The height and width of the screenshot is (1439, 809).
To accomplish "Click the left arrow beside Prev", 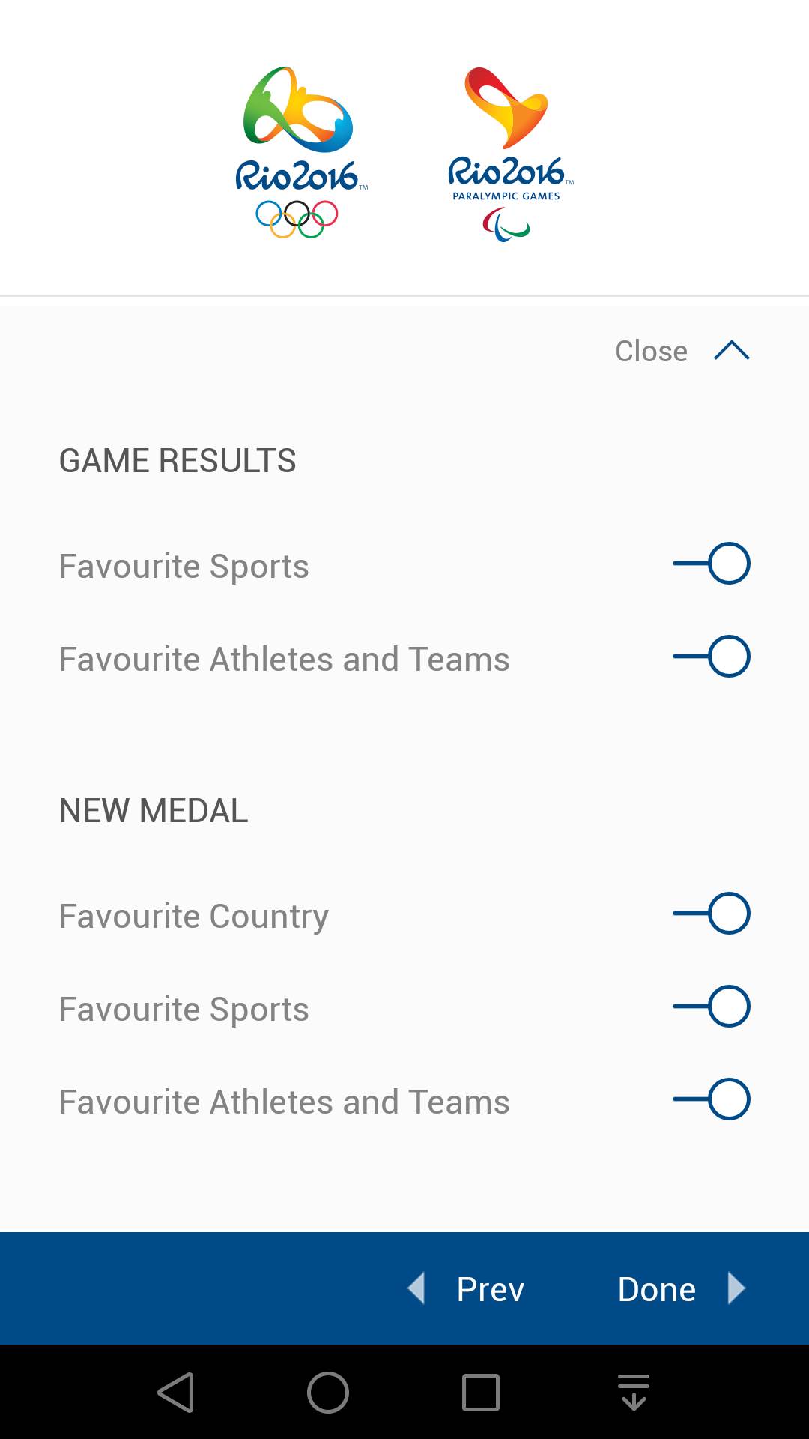I will click(416, 1288).
